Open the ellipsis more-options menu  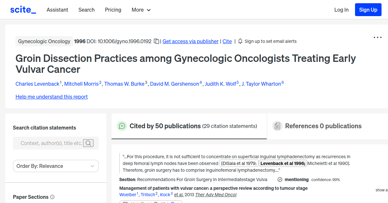(377, 37)
